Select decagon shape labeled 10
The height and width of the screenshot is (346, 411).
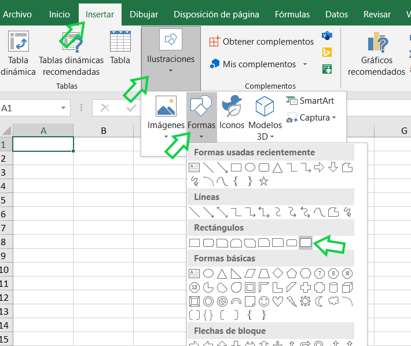[347, 274]
